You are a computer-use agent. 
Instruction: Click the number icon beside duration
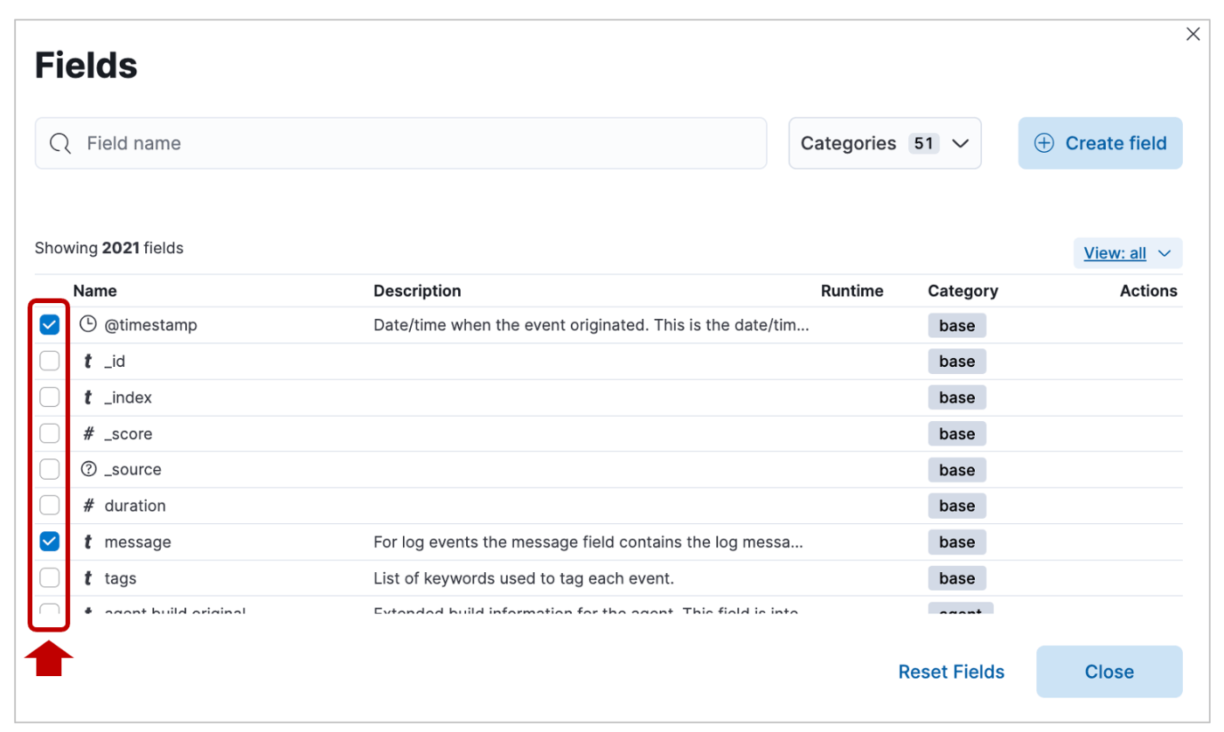click(x=87, y=506)
